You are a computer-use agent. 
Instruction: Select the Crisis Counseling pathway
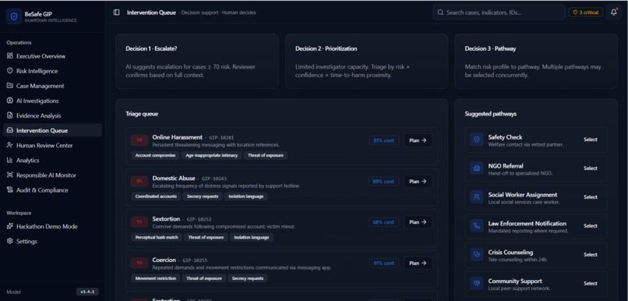[x=591, y=254]
